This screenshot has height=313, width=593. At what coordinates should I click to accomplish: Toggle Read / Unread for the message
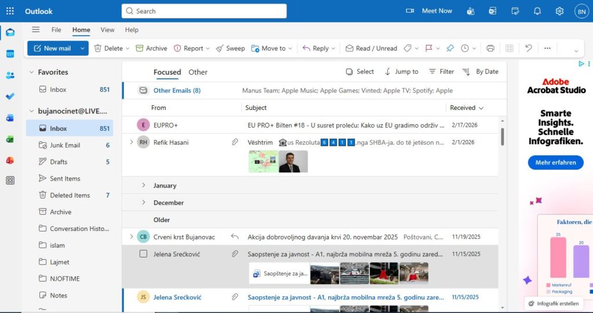pos(371,49)
